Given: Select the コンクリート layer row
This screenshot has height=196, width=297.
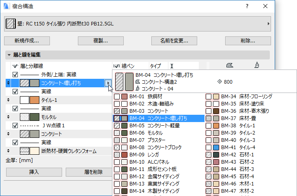Looking at the screenshot, I should (x=59, y=134).
